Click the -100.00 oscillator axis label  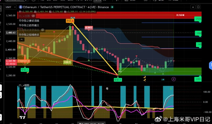(207, 112)
